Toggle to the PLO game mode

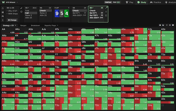(x=116, y=2)
